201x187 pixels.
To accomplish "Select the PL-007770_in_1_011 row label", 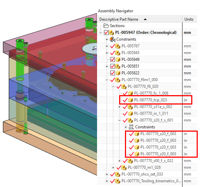I will pyautogui.click(x=151, y=114).
